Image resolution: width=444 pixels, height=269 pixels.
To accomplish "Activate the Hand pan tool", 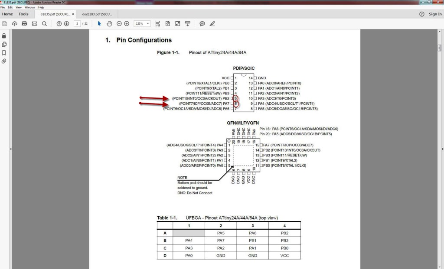I will pyautogui.click(x=109, y=24).
